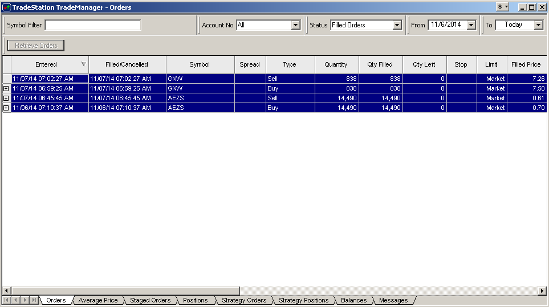
Task: Switch to the Positions tab
Action: [x=196, y=300]
